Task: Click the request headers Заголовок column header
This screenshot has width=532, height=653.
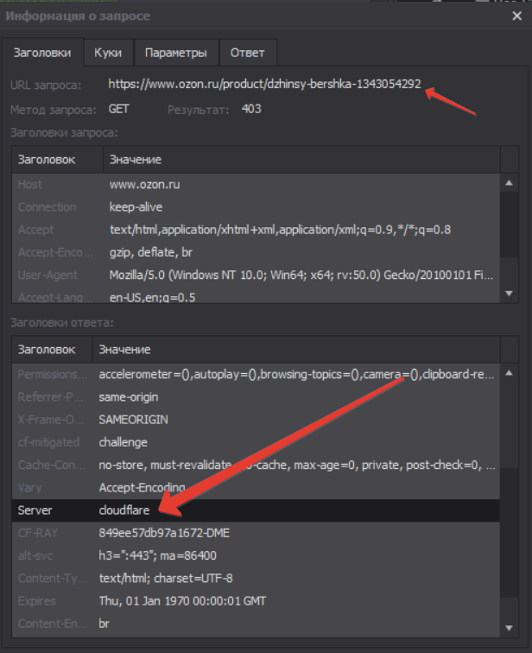Action: [58, 160]
